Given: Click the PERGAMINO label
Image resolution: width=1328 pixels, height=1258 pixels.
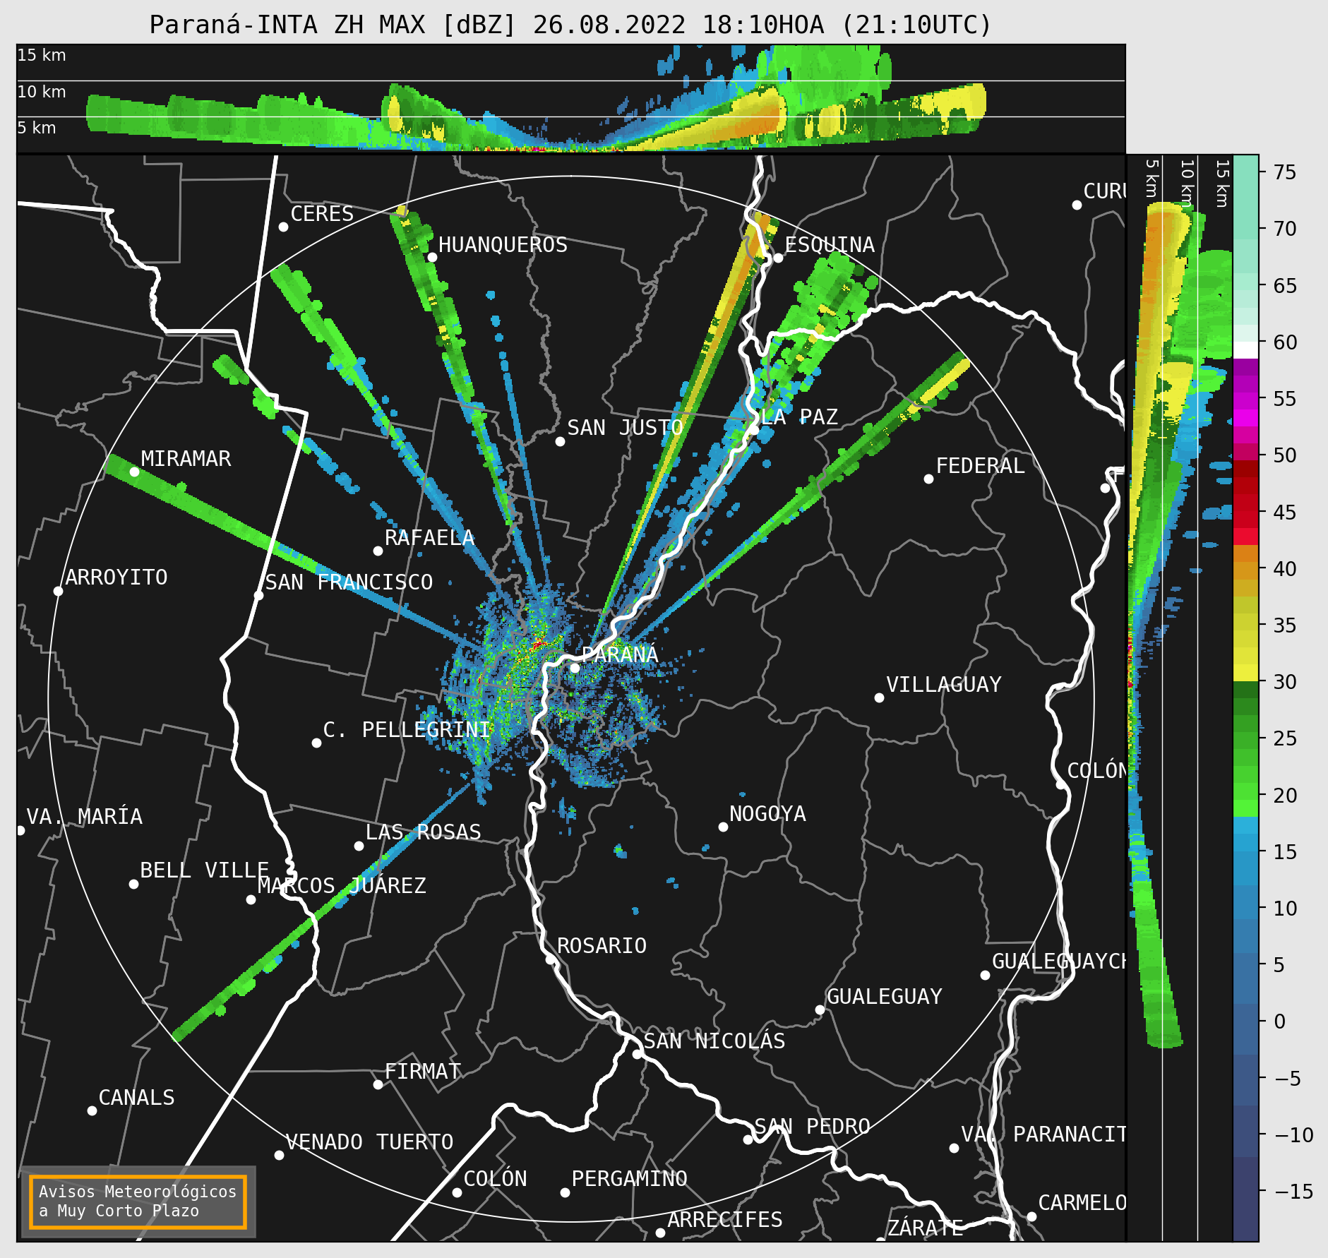Looking at the screenshot, I should pos(629,1179).
